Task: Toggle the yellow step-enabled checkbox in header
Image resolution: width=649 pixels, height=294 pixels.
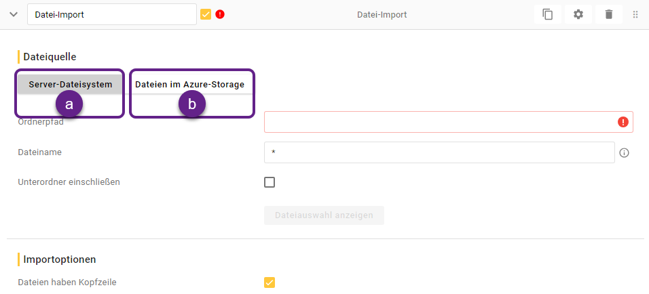Action: (206, 14)
